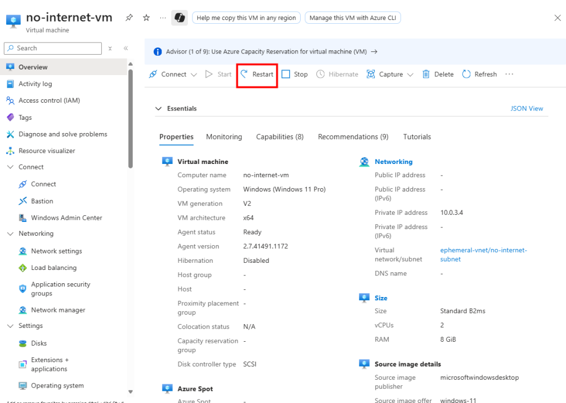Open toolbar overflow ellipsis menu
Viewport: 566px width, 403px height.
[x=509, y=75]
